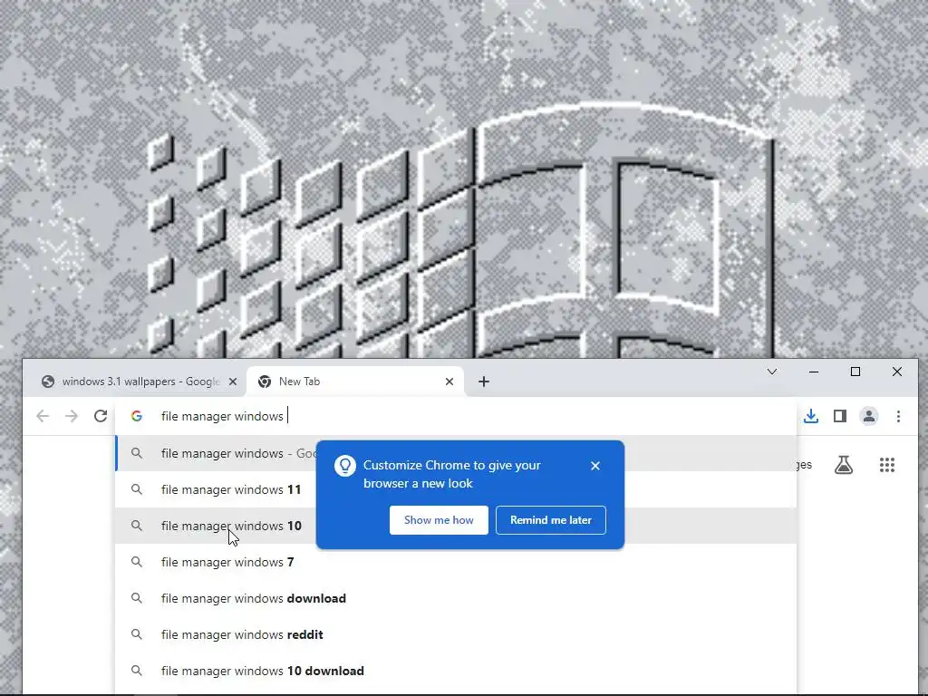Open the Chrome three-dot menu
Screen dimensions: 928x696
(898, 416)
